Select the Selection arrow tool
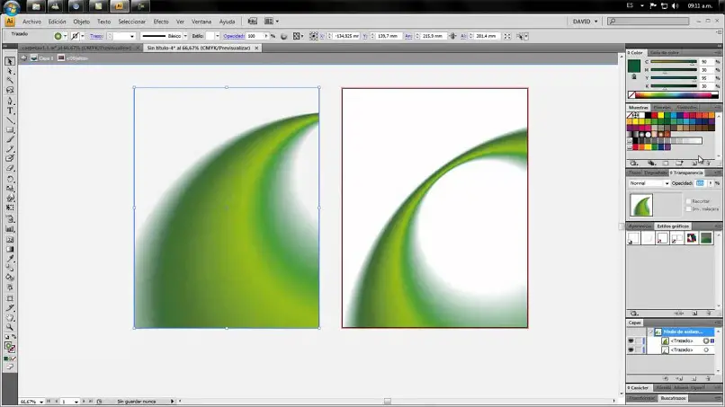The width and height of the screenshot is (725, 407). [x=10, y=61]
